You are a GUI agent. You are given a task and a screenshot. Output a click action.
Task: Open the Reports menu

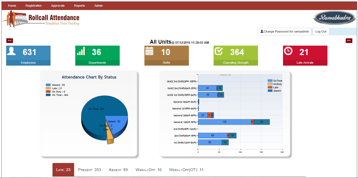tap(79, 6)
